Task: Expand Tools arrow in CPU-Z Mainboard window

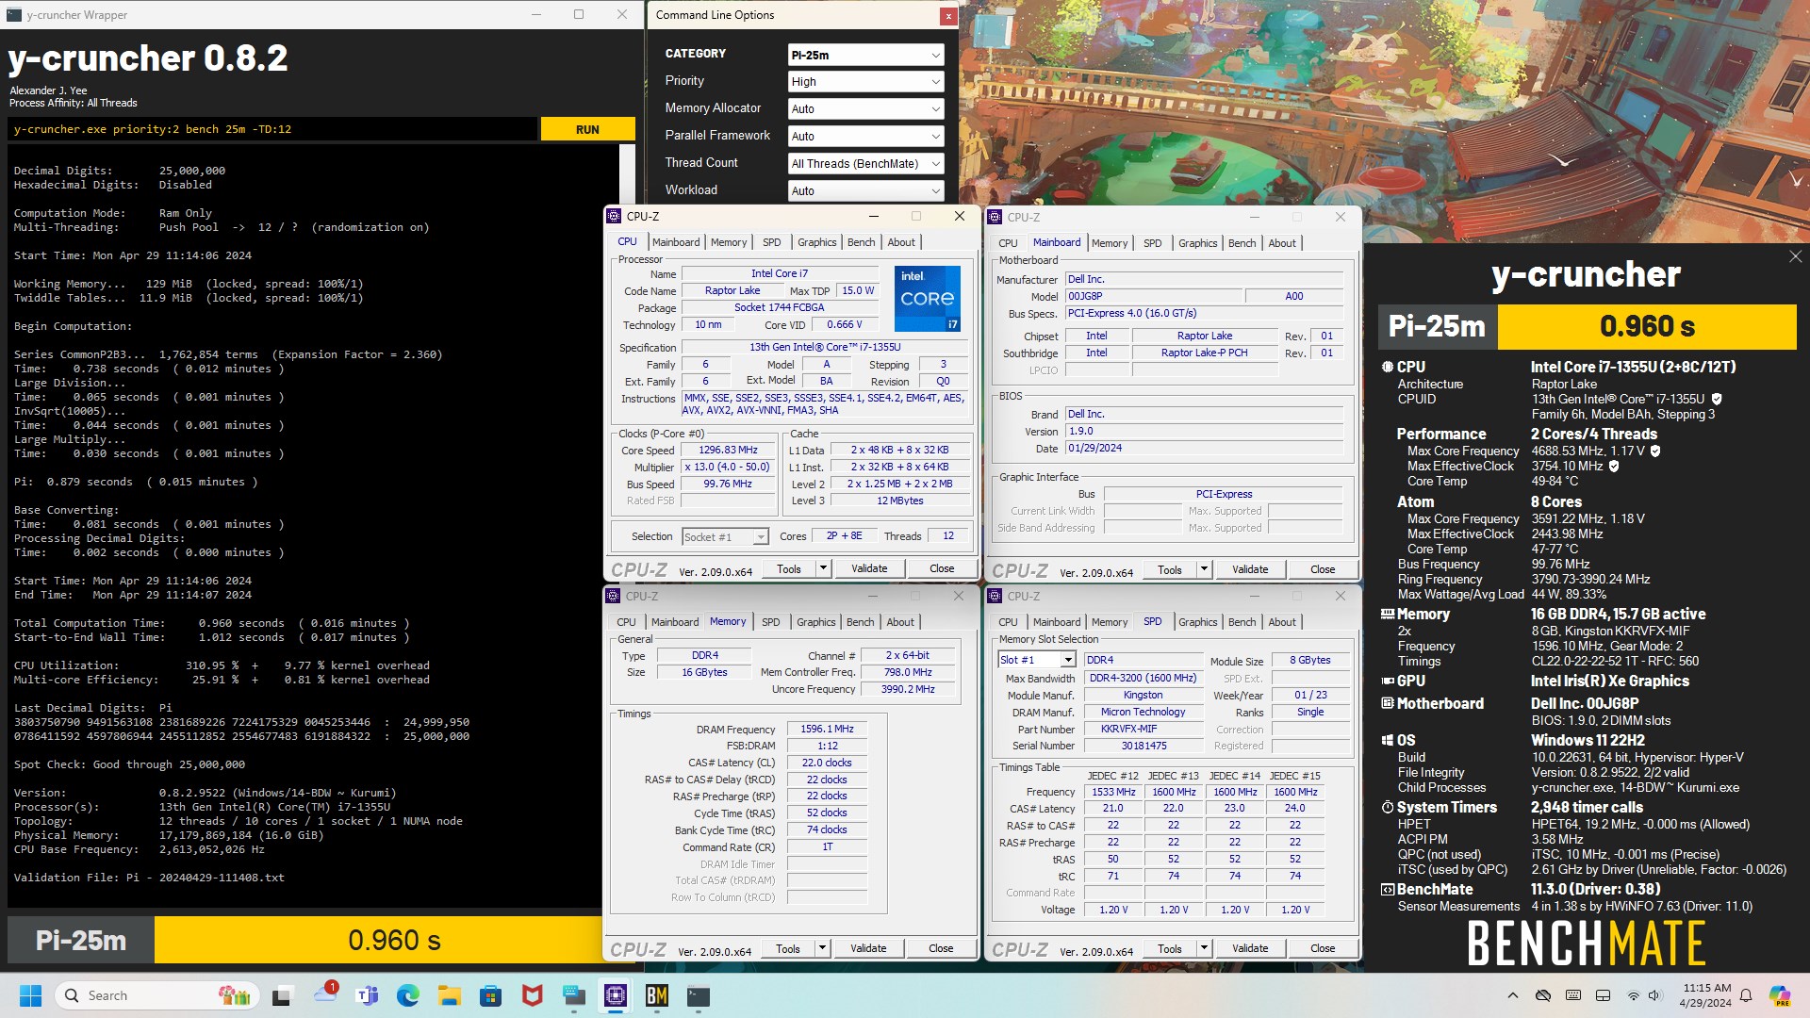Action: [x=1204, y=569]
